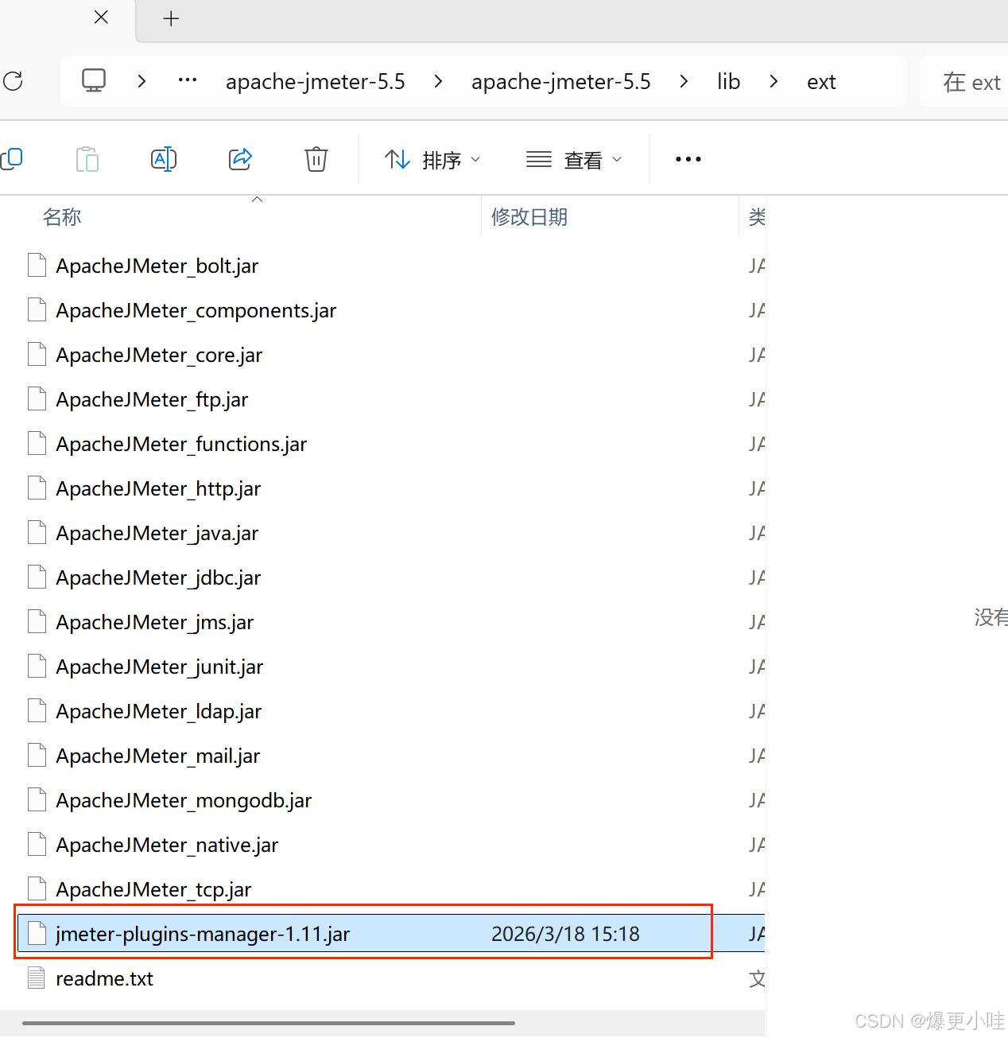This screenshot has height=1038, width=1008.
Task: Select ext breadcrumb segment
Action: point(821,82)
